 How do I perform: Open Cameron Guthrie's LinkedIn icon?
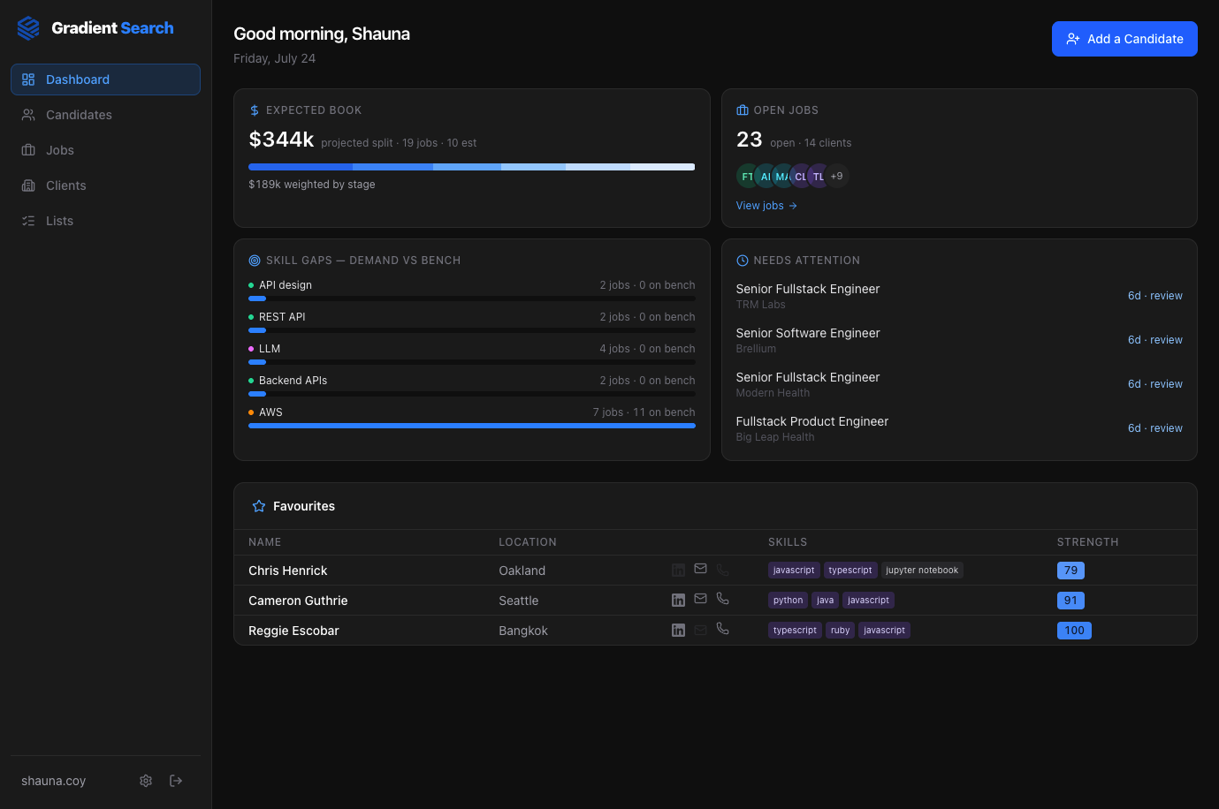click(678, 601)
